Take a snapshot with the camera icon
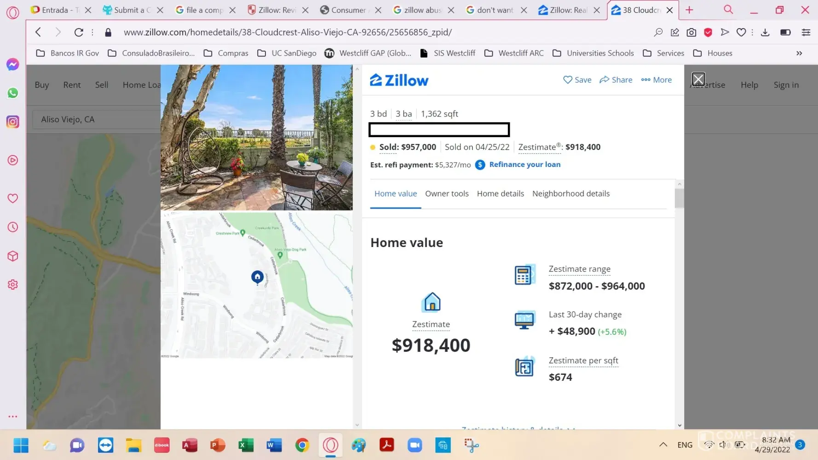The image size is (818, 460). click(691, 32)
